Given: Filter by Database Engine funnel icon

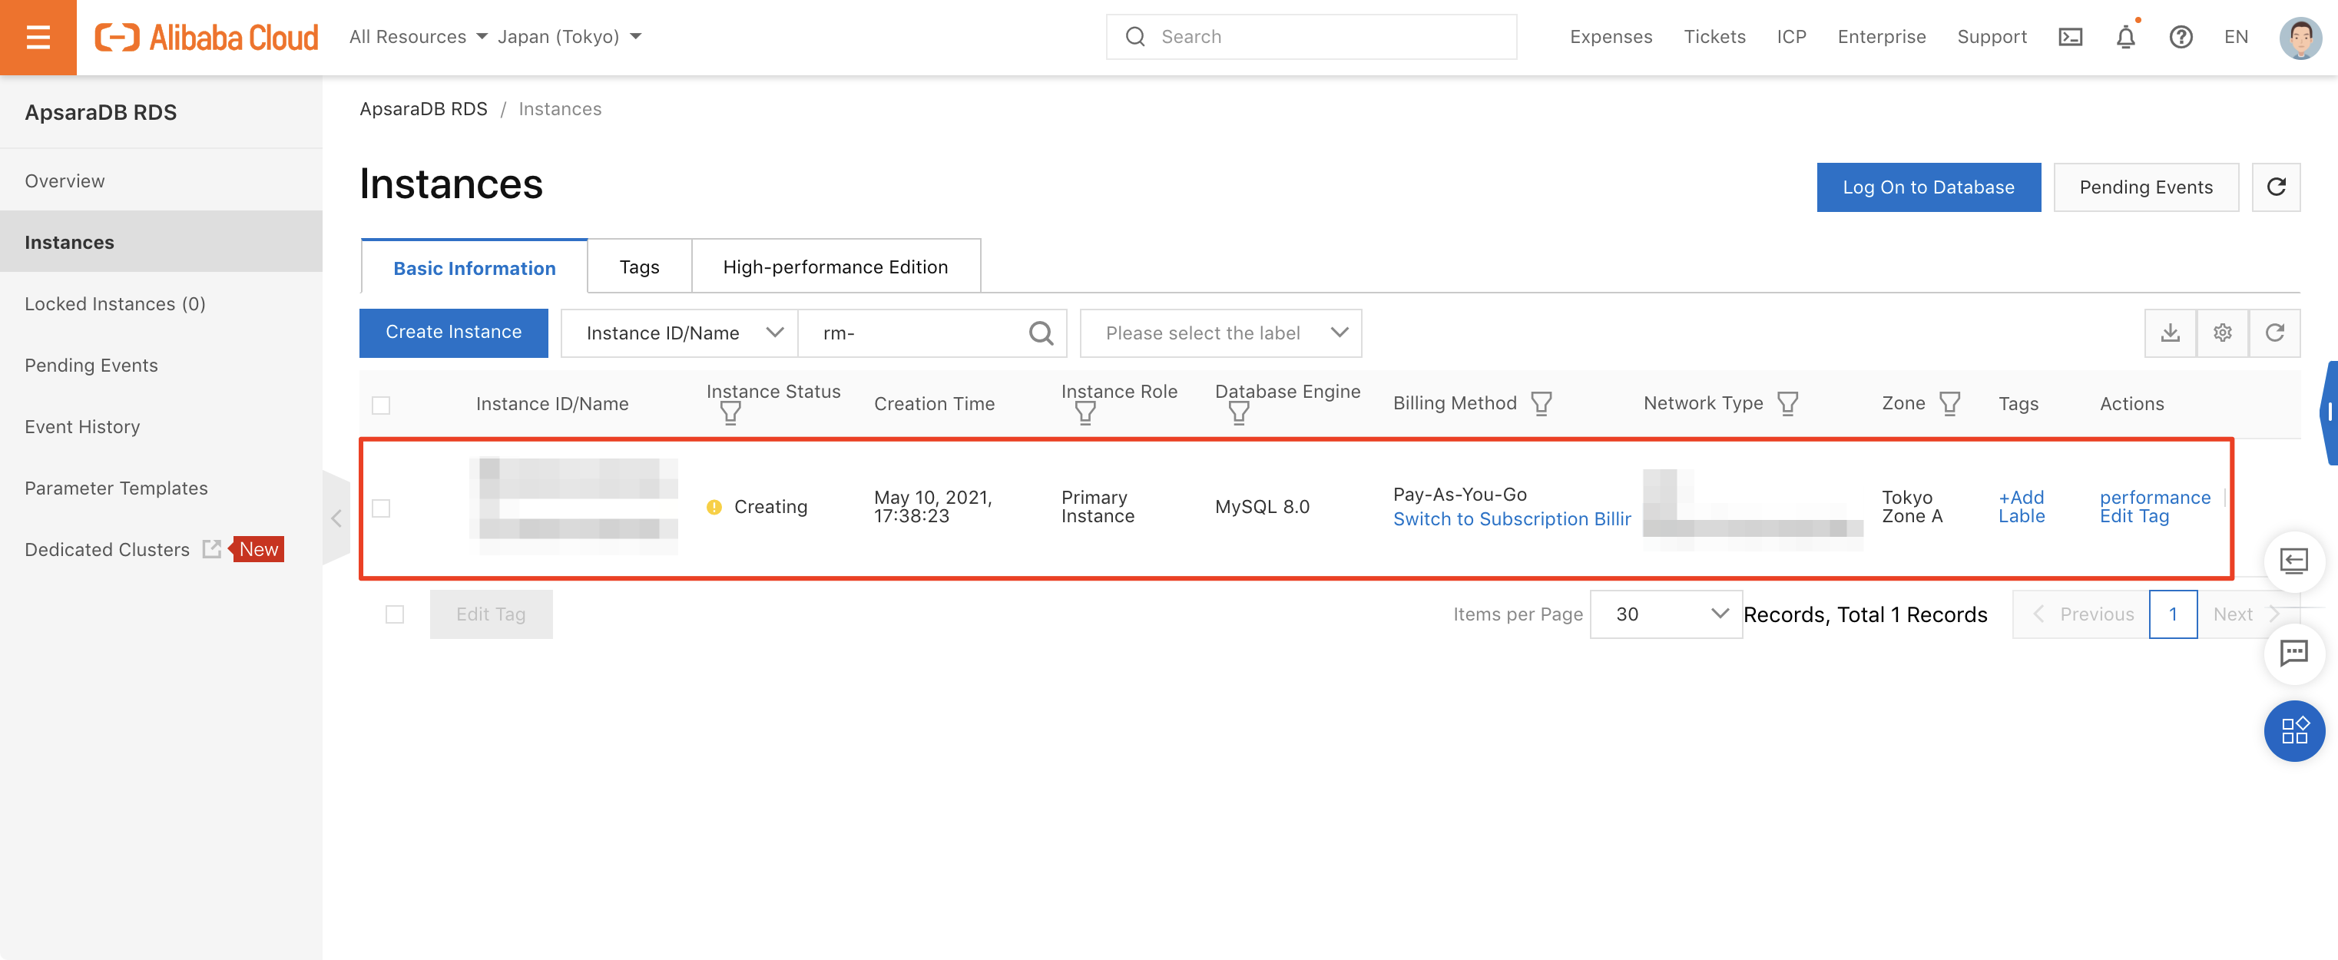Looking at the screenshot, I should click(x=1238, y=415).
